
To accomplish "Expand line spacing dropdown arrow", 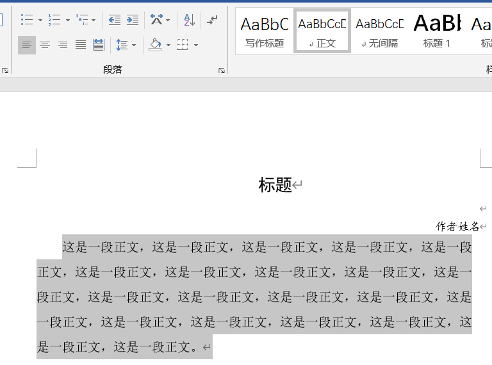I will coord(134,45).
